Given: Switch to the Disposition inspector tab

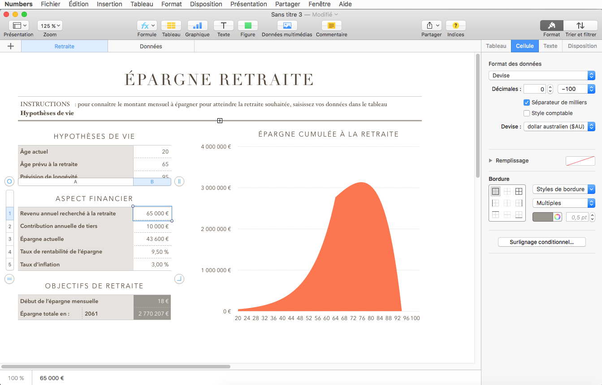Looking at the screenshot, I should click(582, 46).
